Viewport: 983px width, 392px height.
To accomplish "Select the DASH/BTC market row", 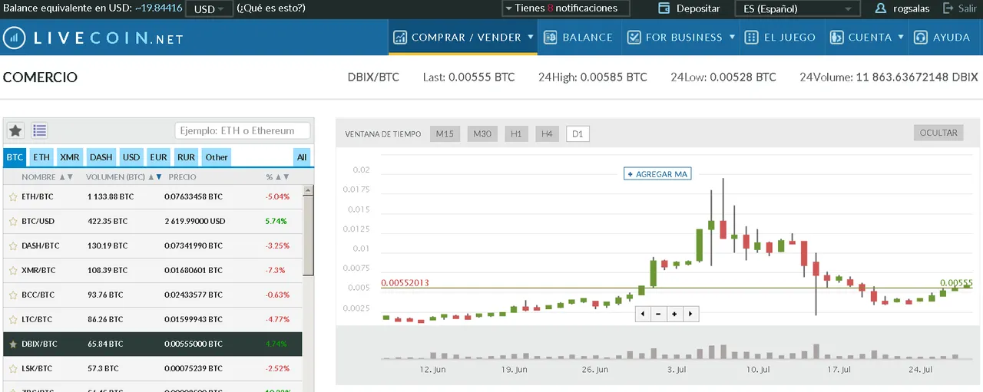I will 153,246.
